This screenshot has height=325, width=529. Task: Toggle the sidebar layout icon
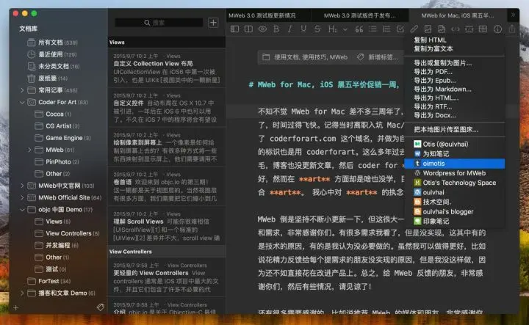pyautogui.click(x=234, y=29)
